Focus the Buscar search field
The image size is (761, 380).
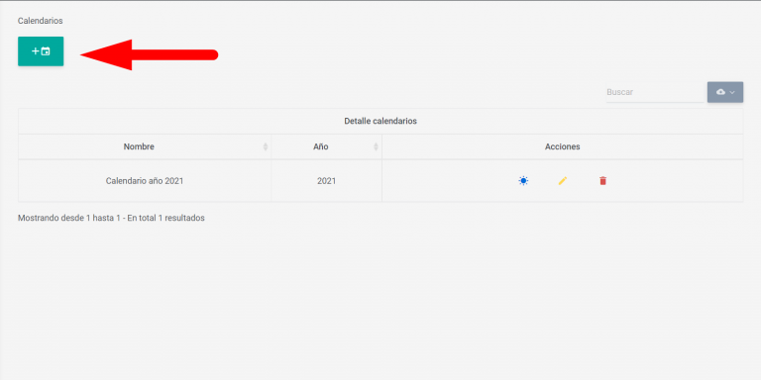[654, 92]
